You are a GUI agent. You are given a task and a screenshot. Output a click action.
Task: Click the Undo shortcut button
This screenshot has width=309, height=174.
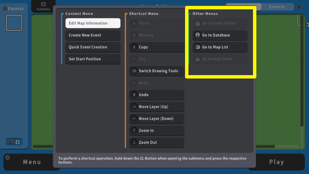click(157, 95)
